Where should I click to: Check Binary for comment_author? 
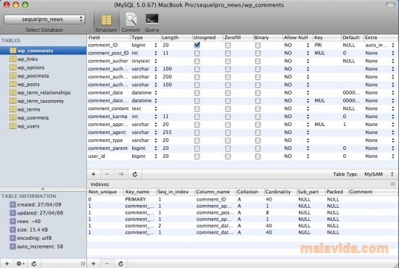pyautogui.click(x=258, y=62)
